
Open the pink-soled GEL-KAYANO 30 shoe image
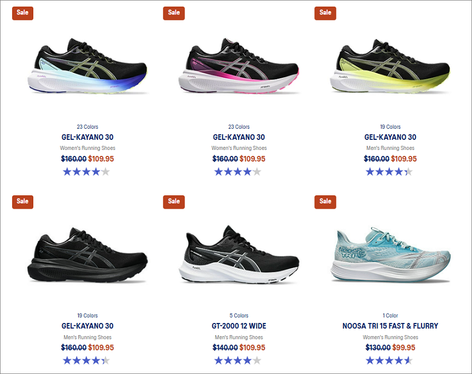(239, 65)
